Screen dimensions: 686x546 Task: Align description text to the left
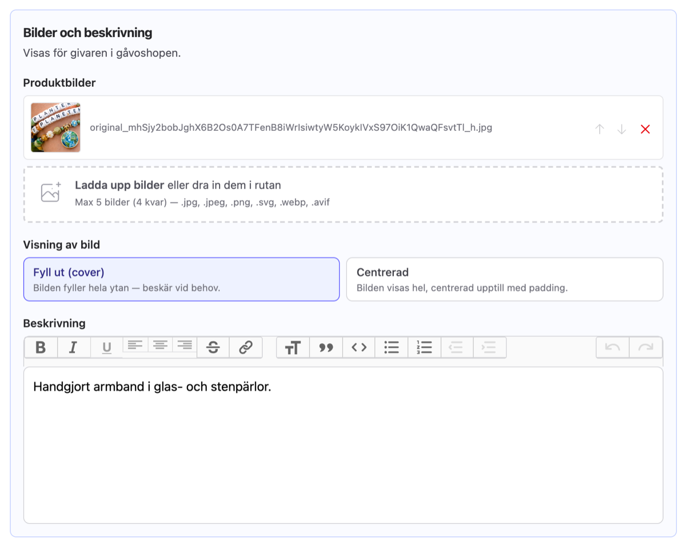tap(135, 344)
